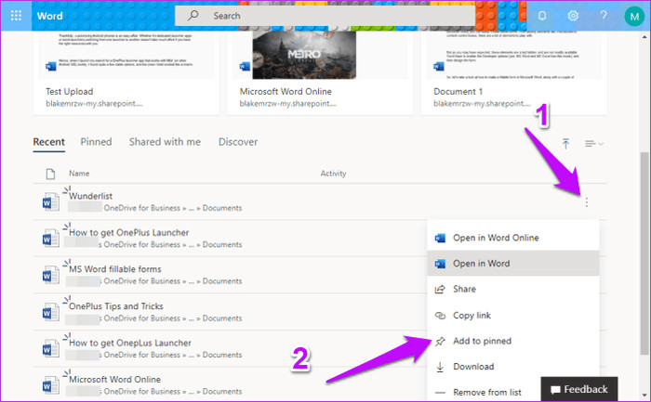651x402 pixels.
Task: Open Microsoft Word Online in the recent list
Action: (x=114, y=379)
